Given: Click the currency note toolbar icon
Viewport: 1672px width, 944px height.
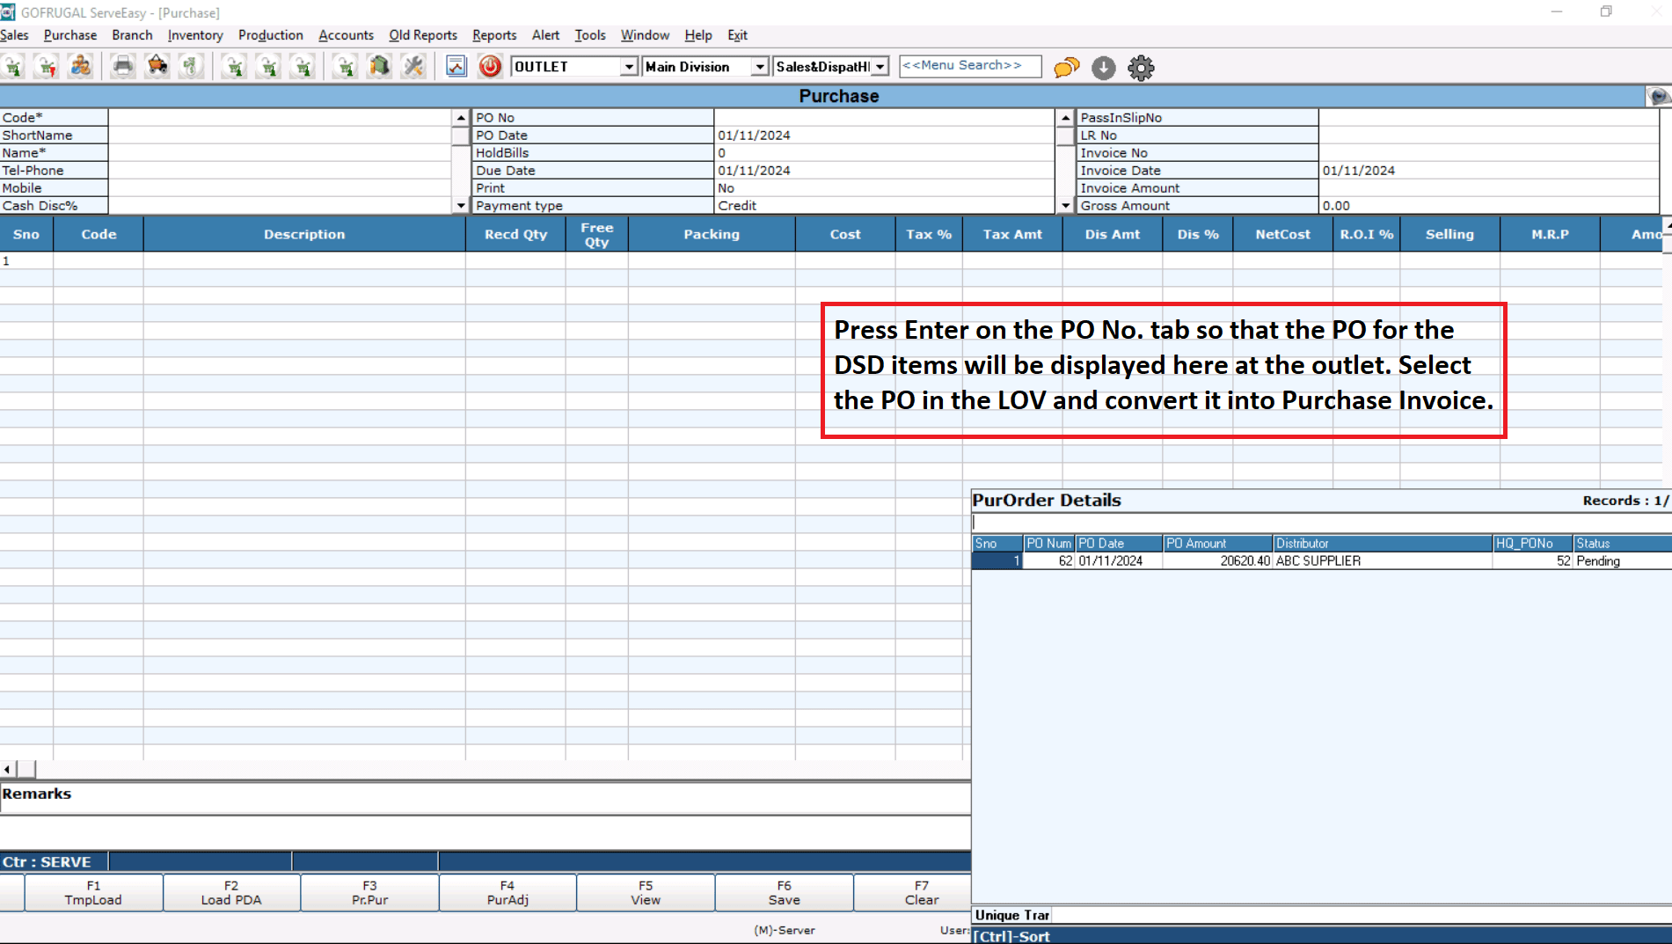Looking at the screenshot, I should [x=191, y=66].
